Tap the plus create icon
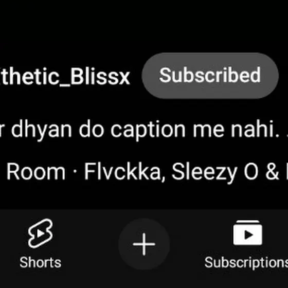Screen dimensions: 288x288 pos(144,244)
